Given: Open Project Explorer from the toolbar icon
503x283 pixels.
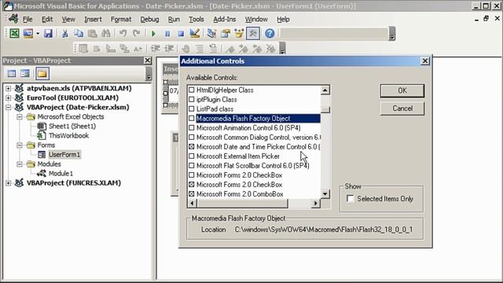Looking at the screenshot, I should click(x=211, y=33).
